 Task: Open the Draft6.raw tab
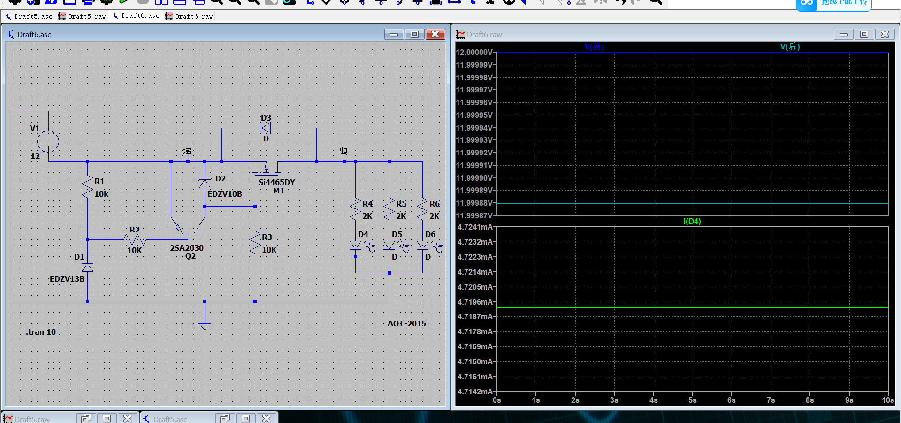coord(190,16)
